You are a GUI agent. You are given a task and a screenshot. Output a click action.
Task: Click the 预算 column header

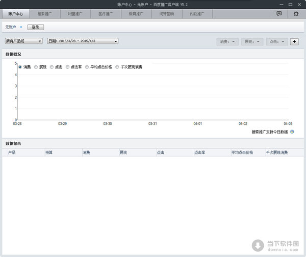tap(63, 152)
